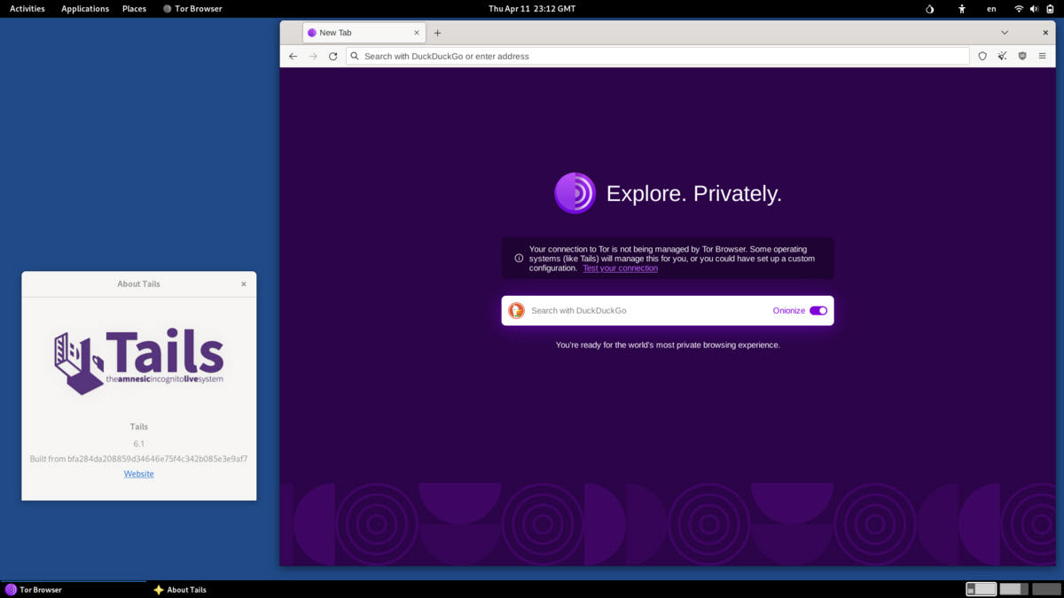Open the Applications menu
The width and height of the screenshot is (1064, 598).
[x=84, y=8]
